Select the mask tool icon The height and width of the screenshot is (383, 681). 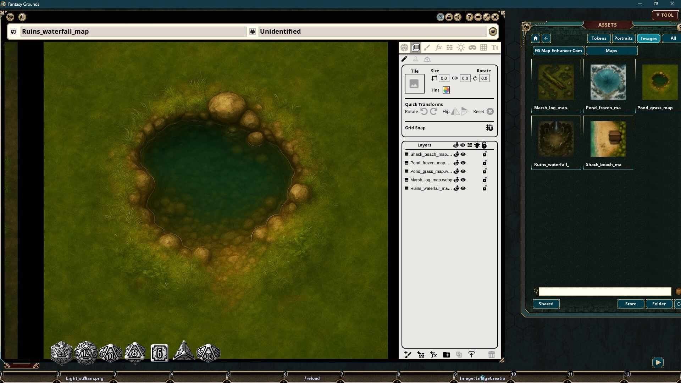472,47
